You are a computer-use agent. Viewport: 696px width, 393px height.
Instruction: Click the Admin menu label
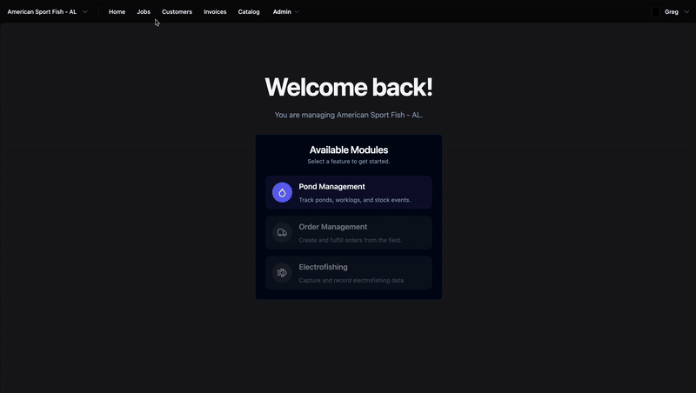point(282,12)
